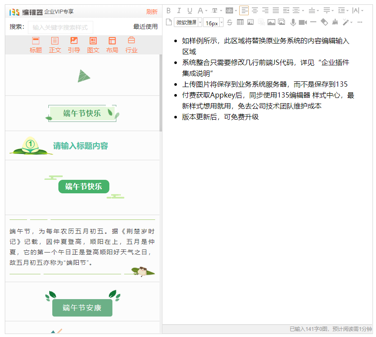Click the 刷新 refresh link

point(152,12)
